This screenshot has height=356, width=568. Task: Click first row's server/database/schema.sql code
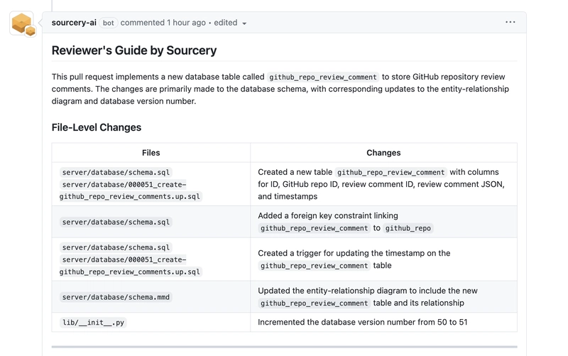tap(116, 172)
